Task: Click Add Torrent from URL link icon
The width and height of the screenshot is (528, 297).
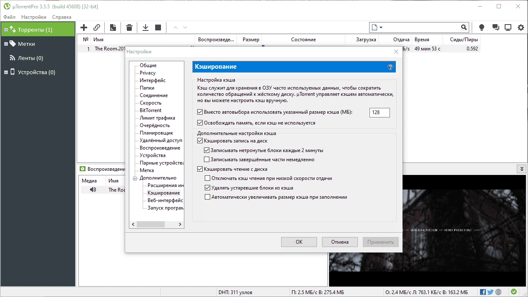Action: coord(97,27)
